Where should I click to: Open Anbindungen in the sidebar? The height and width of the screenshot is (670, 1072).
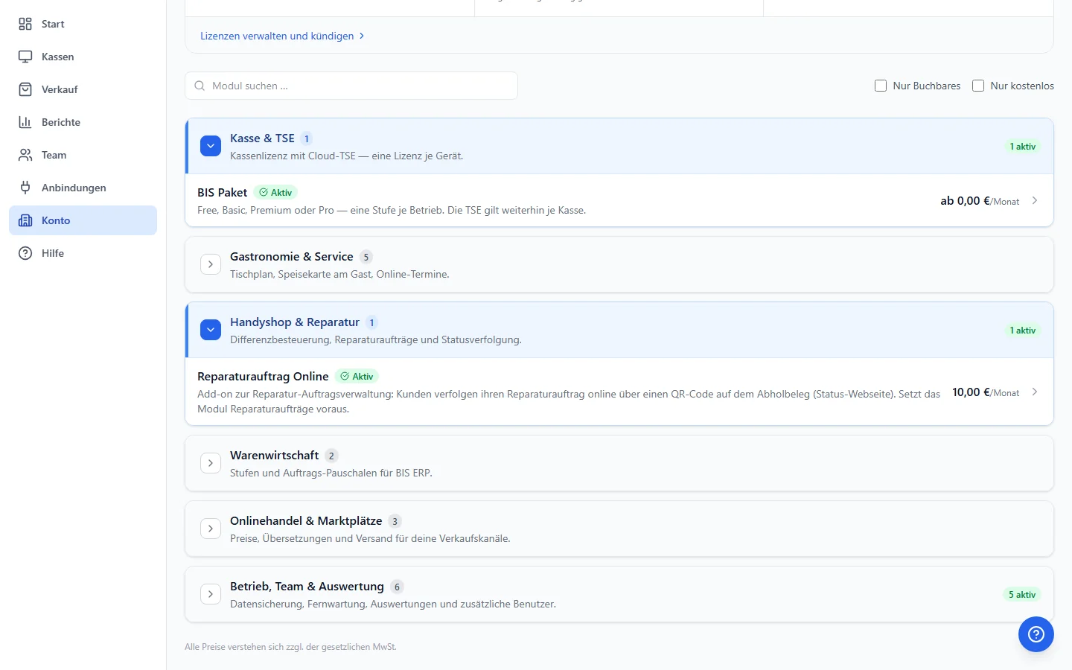[83, 188]
